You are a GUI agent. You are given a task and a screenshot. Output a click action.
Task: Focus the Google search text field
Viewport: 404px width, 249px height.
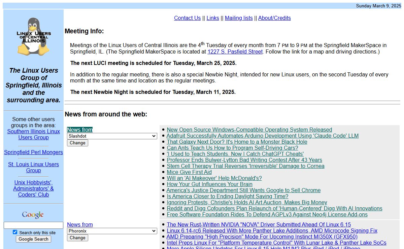coord(33,225)
